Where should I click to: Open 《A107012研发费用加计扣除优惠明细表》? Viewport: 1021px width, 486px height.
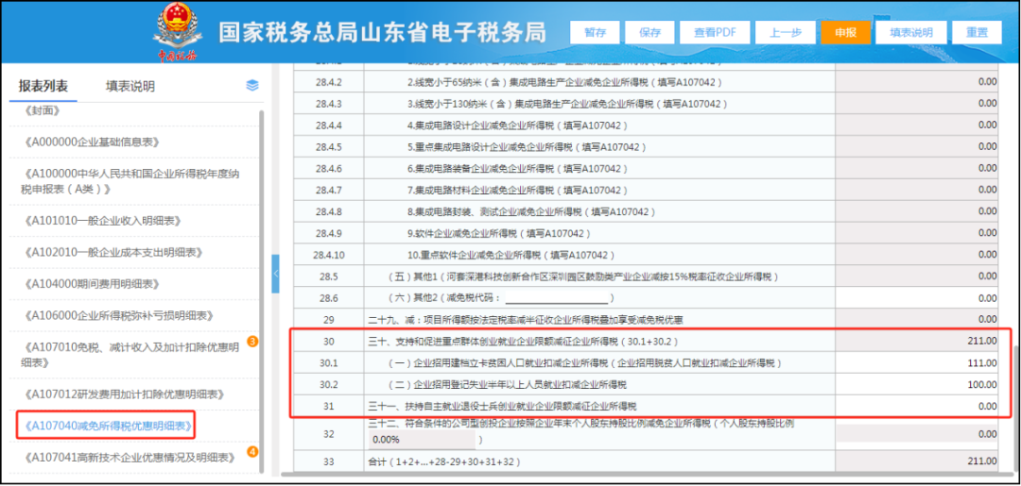[x=124, y=394]
